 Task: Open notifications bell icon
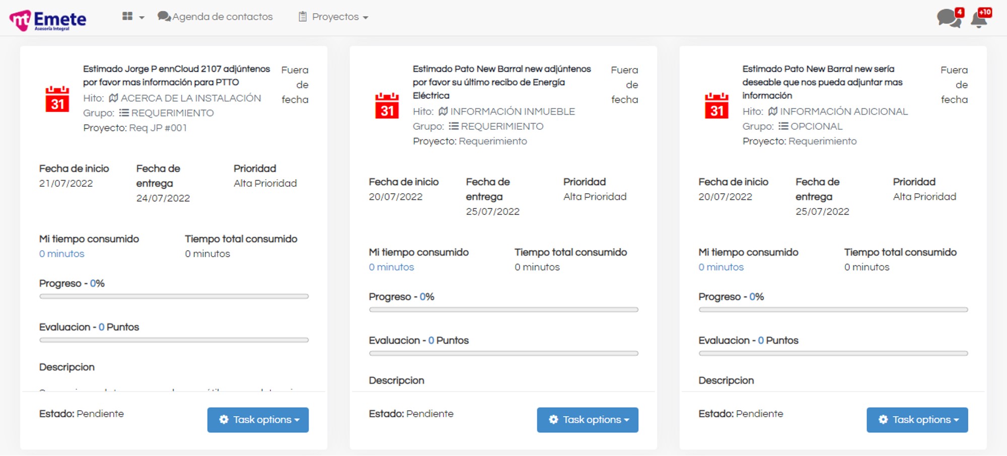pos(979,19)
